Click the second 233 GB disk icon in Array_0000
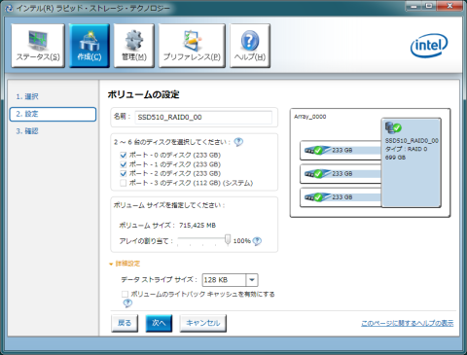467x355 pixels. point(317,173)
